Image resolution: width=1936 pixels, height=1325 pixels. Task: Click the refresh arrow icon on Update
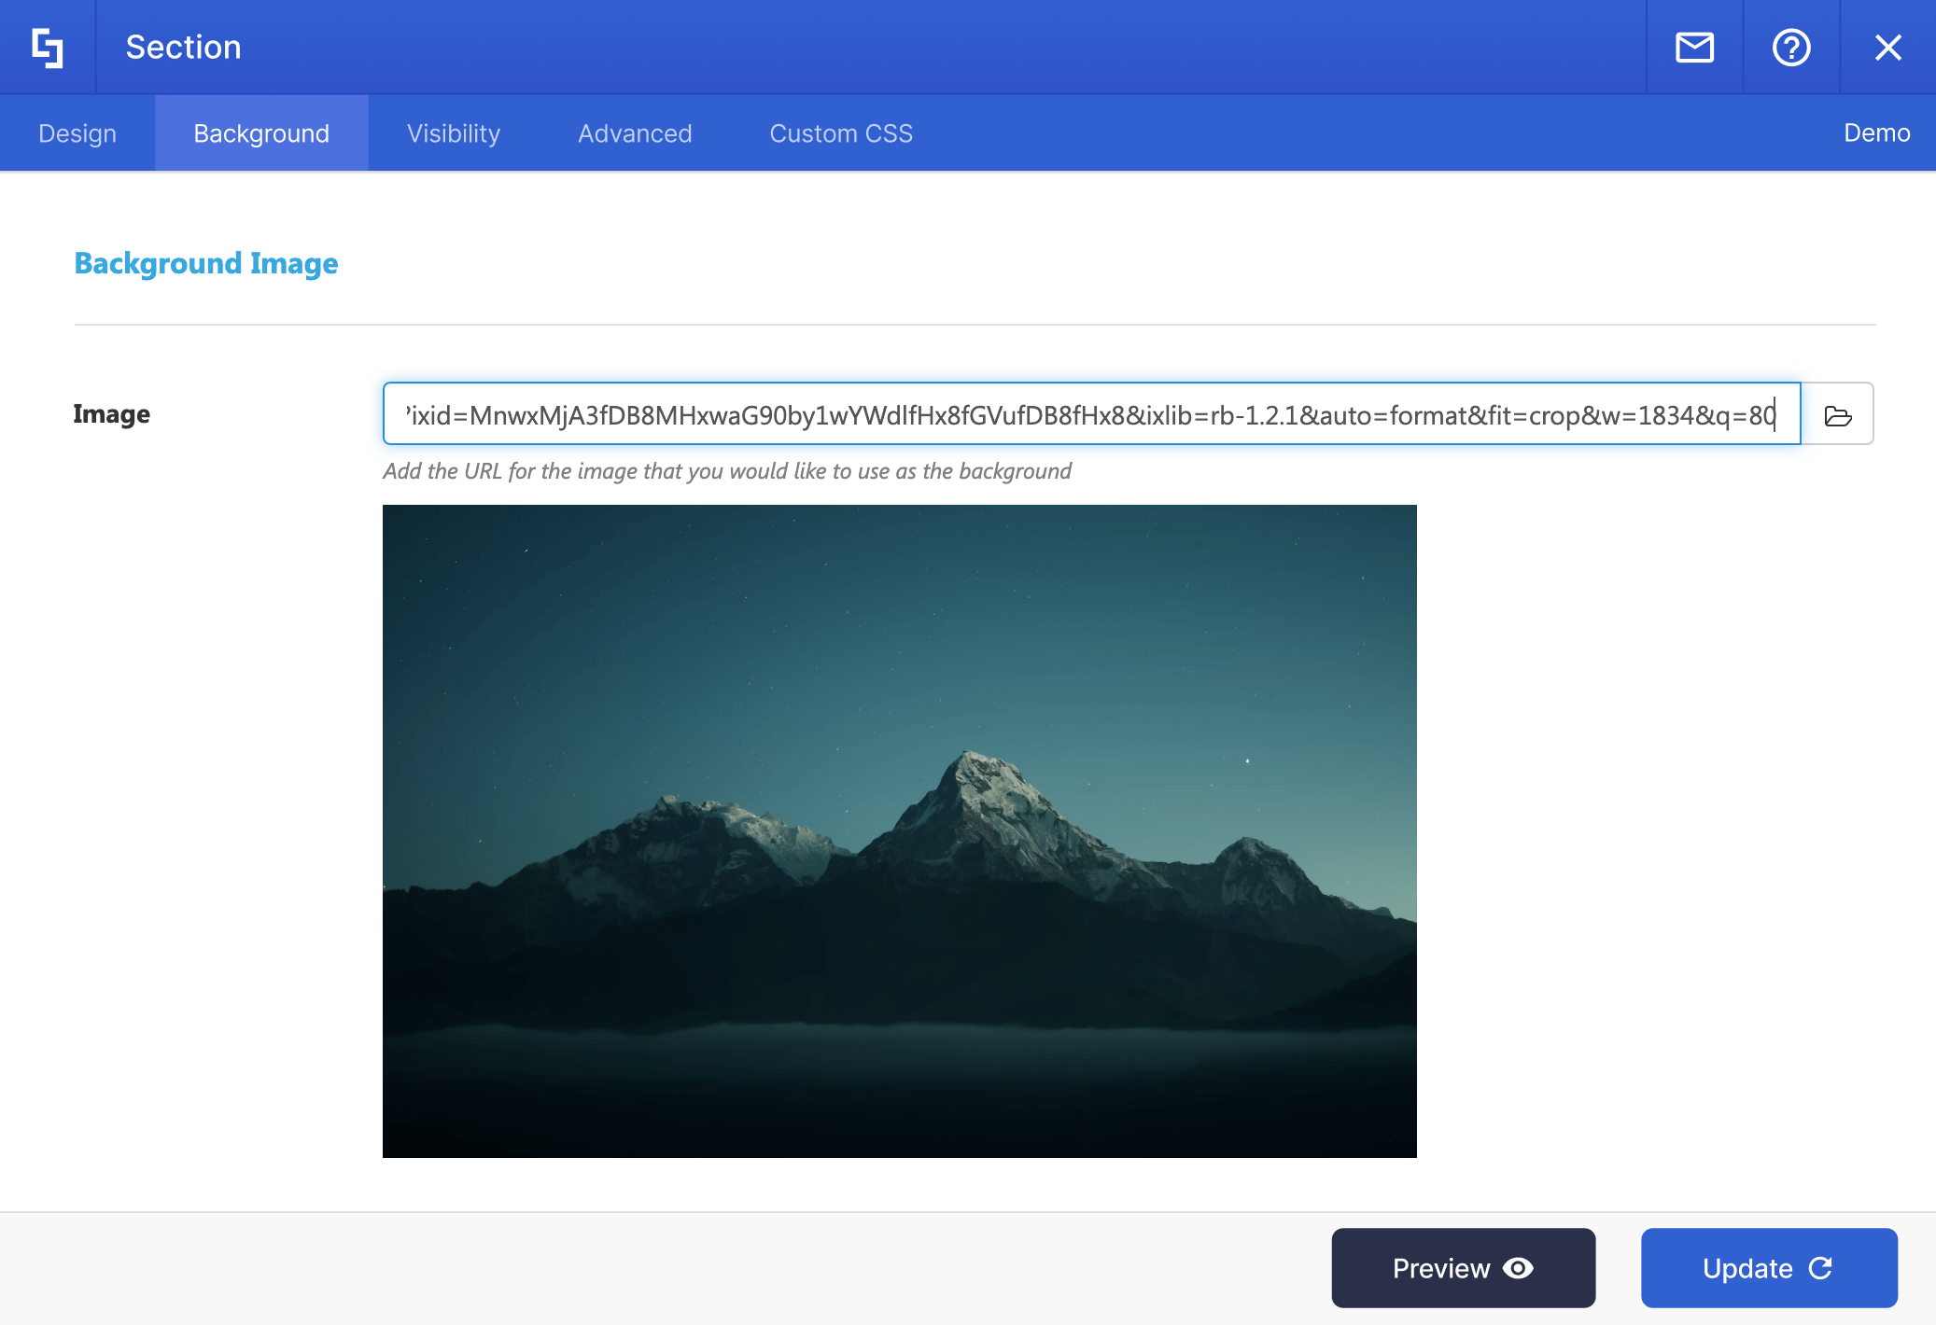1820,1268
